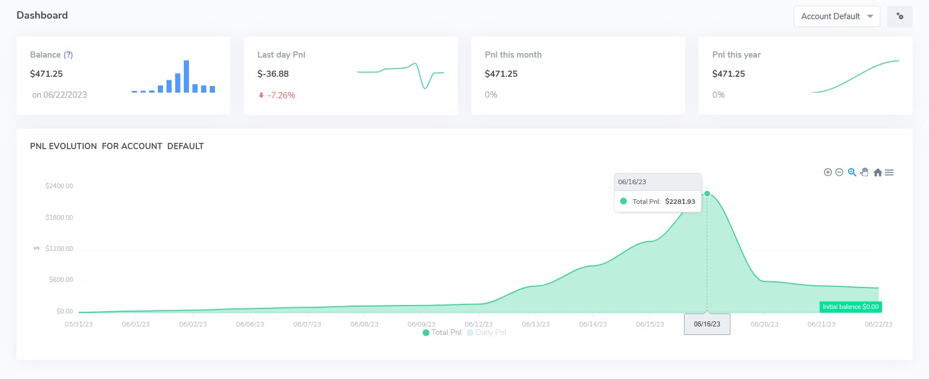Click the 06/16/23 data point marker
This screenshot has width=929, height=379.
click(707, 194)
